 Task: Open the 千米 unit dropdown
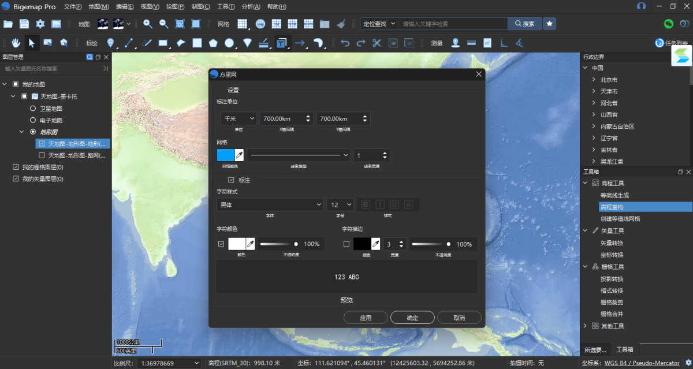click(239, 118)
